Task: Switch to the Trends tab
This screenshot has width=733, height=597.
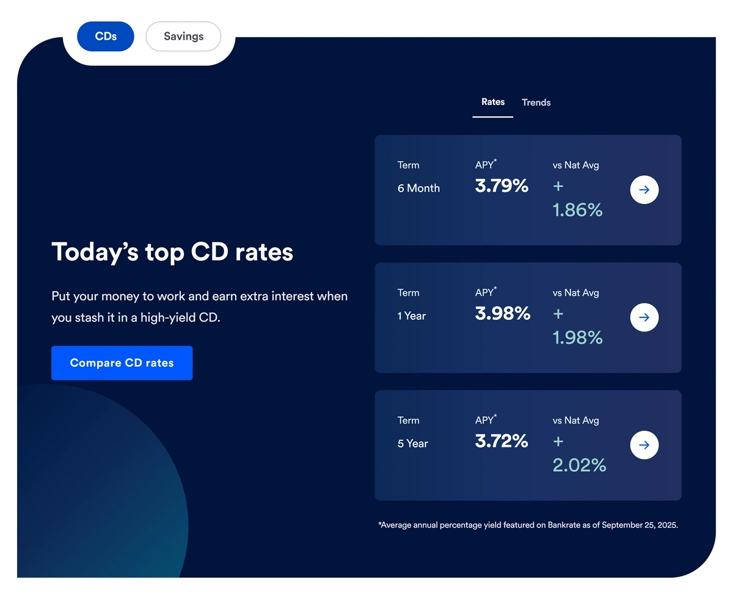Action: (536, 103)
